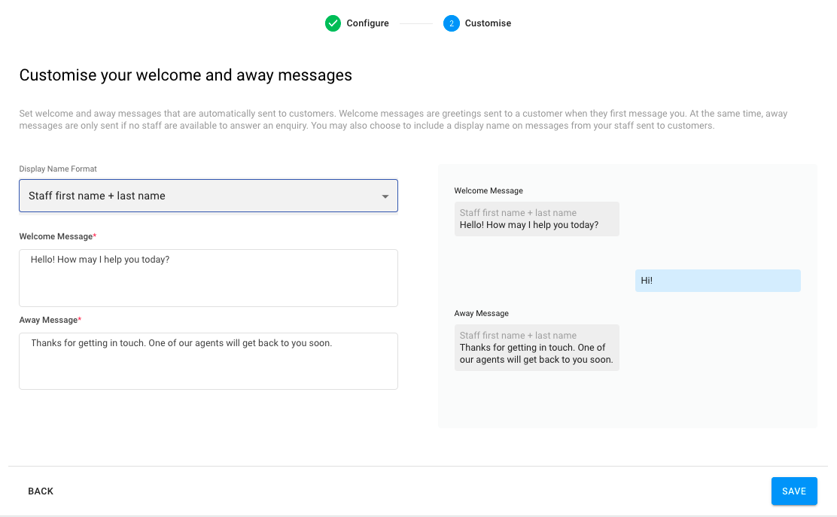The height and width of the screenshot is (517, 837).
Task: Click the connector line between the stepper steps
Action: pos(415,23)
